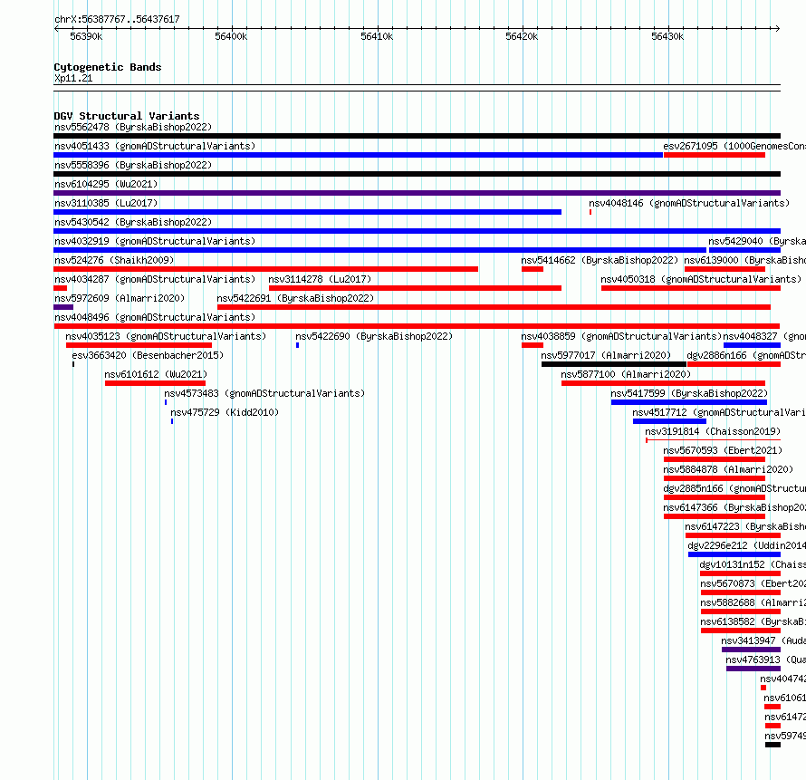
Task: Click the blue bar for nsv4051433
Action: coord(359,155)
